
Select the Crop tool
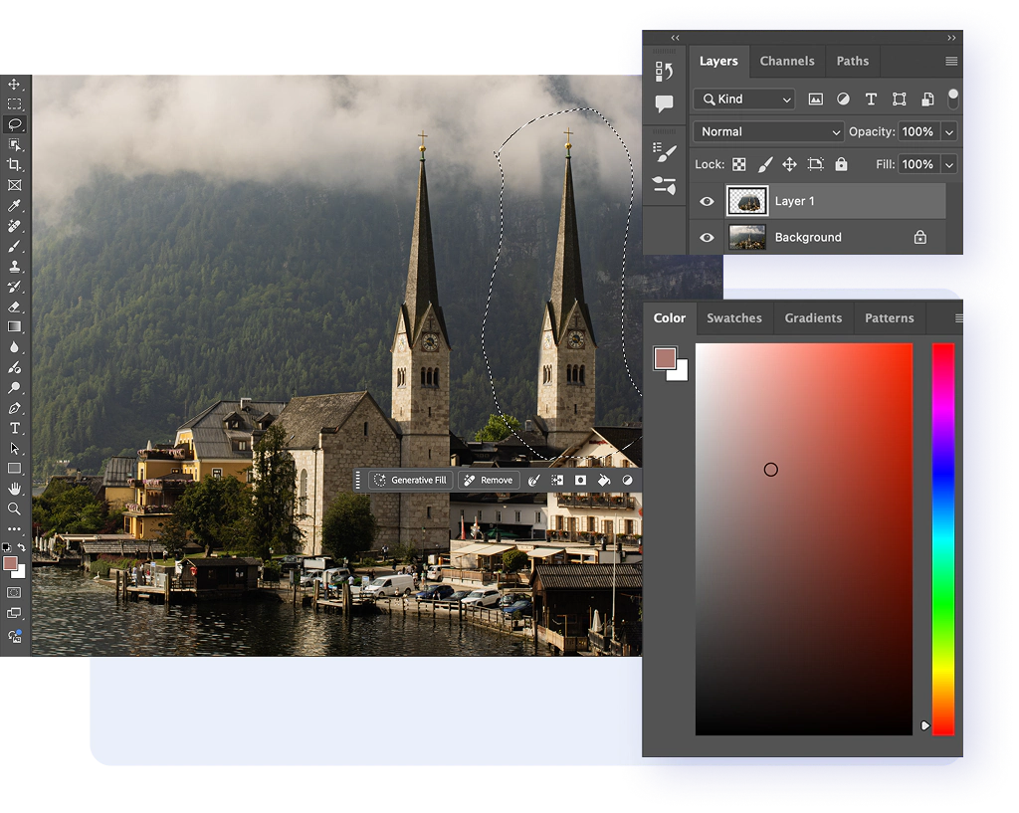pyautogui.click(x=15, y=165)
